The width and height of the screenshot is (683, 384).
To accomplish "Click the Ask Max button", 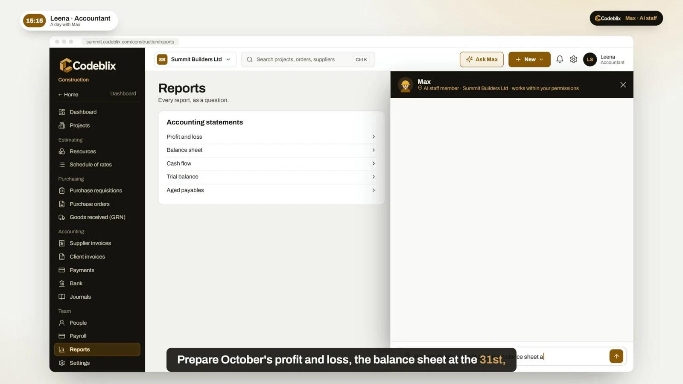I will (482, 59).
